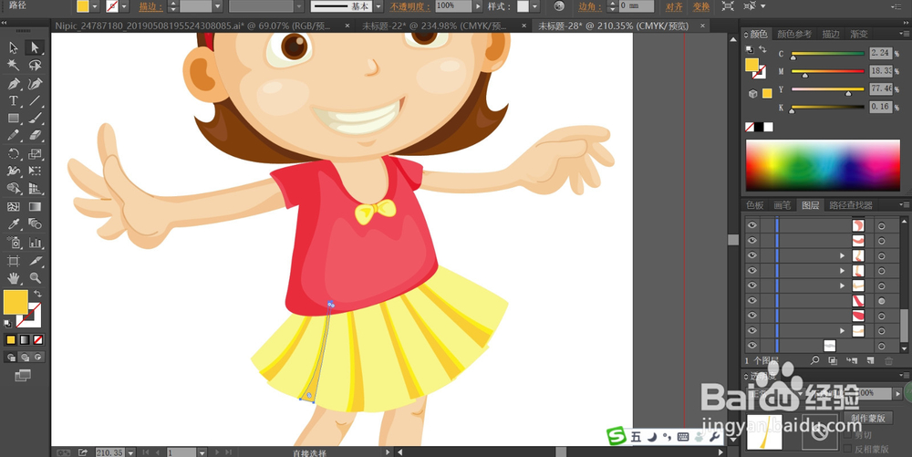The image size is (912, 457).
Task: Switch to Draw Inside mode
Action: 38,357
